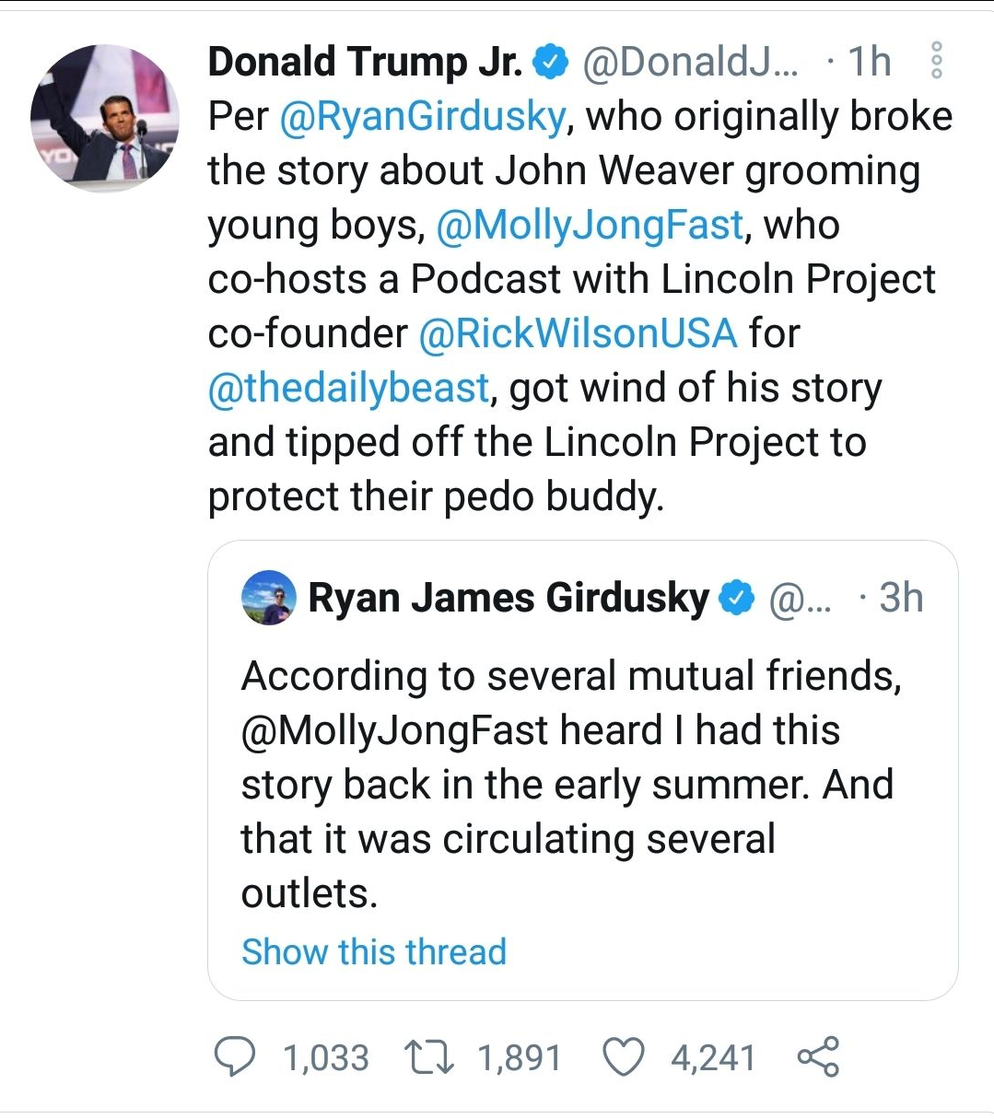This screenshot has width=994, height=1119.
Task: Click the blue verified badge beside Donald Trump Jr.
Action: tap(551, 62)
